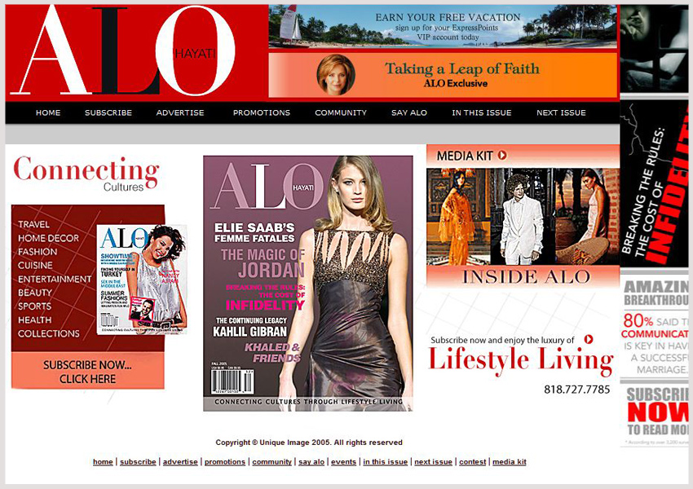Open the 'Earn Your Free Vacation' banner ad
693x489 pixels.
pyautogui.click(x=443, y=26)
